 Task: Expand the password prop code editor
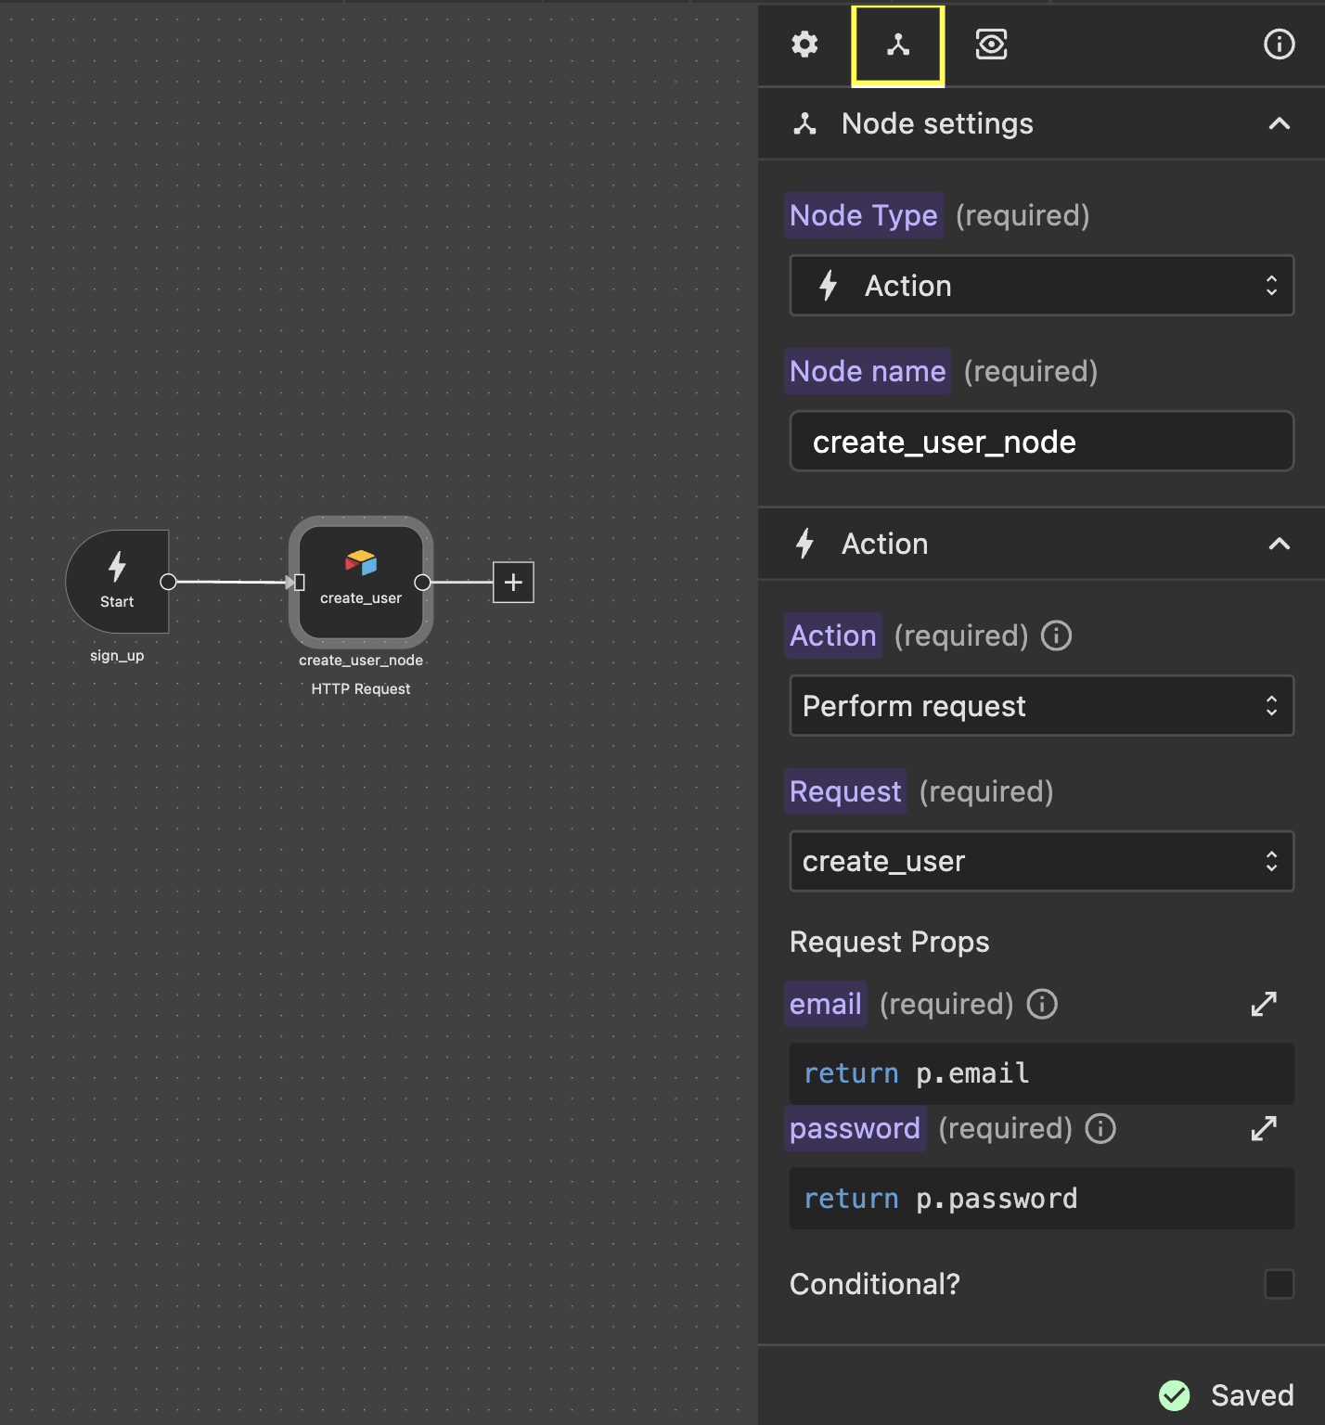(x=1264, y=1129)
